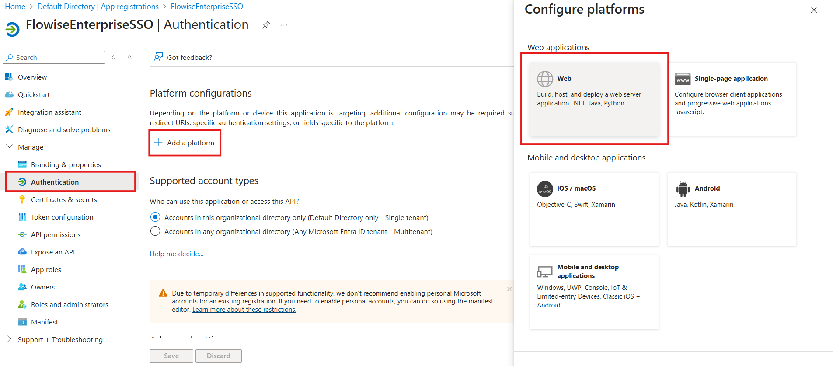
Task: Click the sidebar Search input field
Action: [58, 57]
